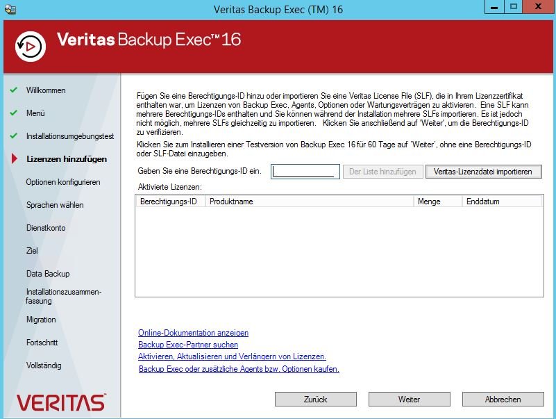The width and height of the screenshot is (556, 419).
Task: Select the Vollständig step in sidebar
Action: [44, 365]
